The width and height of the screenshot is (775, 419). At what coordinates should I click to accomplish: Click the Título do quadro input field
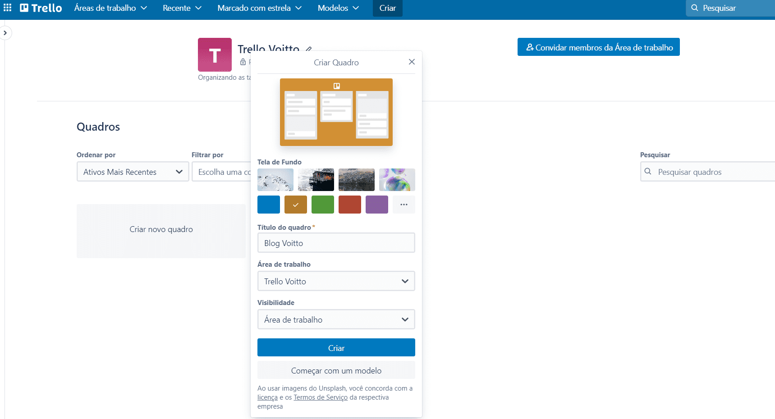pyautogui.click(x=336, y=243)
